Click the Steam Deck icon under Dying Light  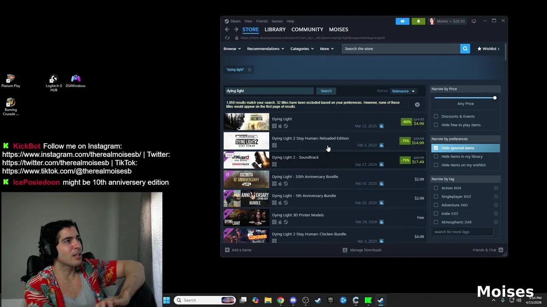pos(286,126)
